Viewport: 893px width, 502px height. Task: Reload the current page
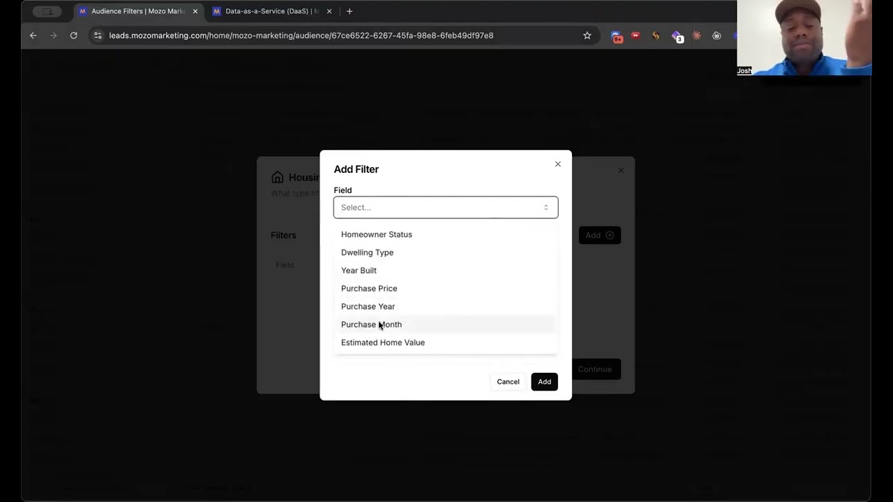73,36
